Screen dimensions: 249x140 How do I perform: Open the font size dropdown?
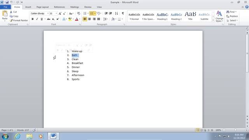click(56, 14)
